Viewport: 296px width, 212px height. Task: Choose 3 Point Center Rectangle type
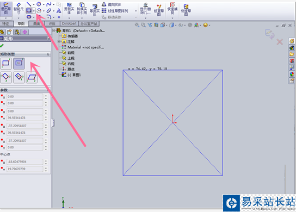[x=19, y=77]
